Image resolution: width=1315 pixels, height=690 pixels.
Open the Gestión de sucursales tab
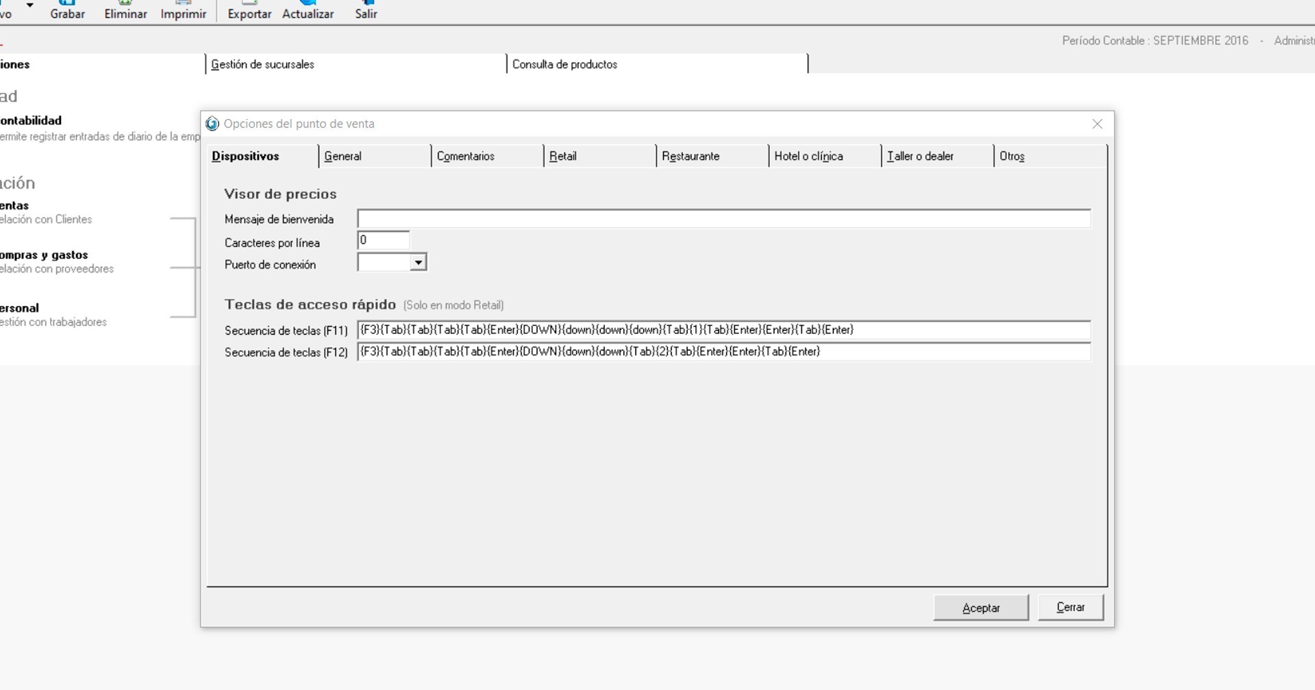(262, 64)
